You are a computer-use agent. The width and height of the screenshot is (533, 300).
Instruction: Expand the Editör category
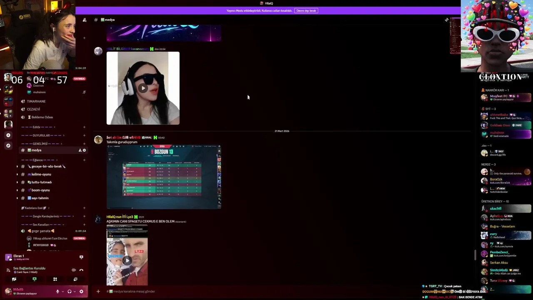37,127
